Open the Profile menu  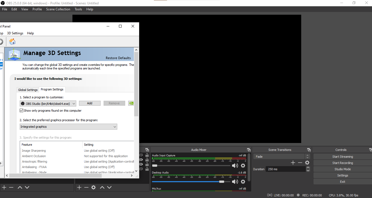(x=37, y=9)
